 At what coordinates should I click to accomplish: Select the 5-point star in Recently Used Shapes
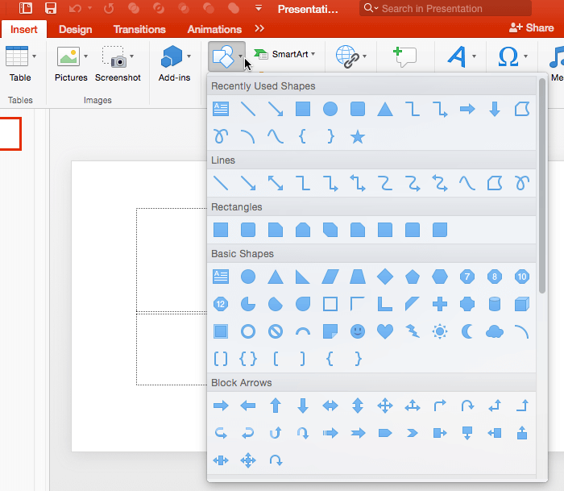pyautogui.click(x=358, y=137)
